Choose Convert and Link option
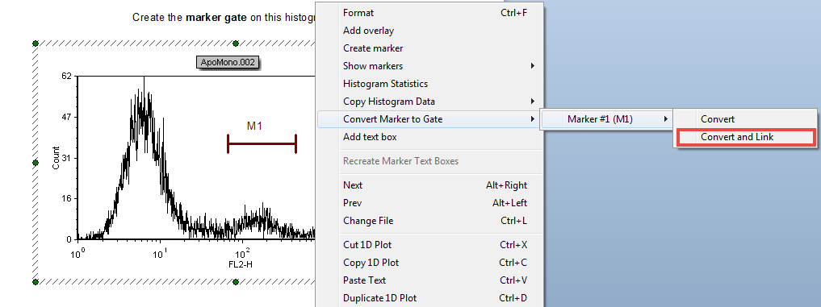This screenshot has width=821, height=307. coord(745,137)
